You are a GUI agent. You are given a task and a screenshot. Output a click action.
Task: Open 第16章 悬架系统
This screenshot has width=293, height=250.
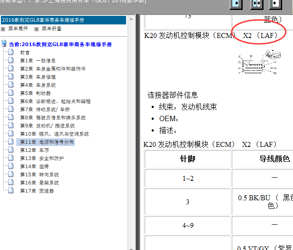(x=39, y=183)
